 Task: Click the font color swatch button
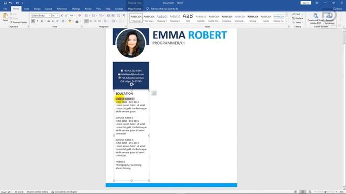pos(77,21)
